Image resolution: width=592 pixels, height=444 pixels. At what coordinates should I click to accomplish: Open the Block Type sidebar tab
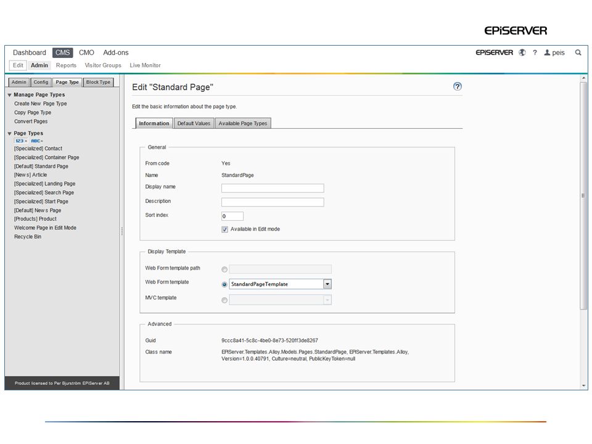pyautogui.click(x=98, y=82)
